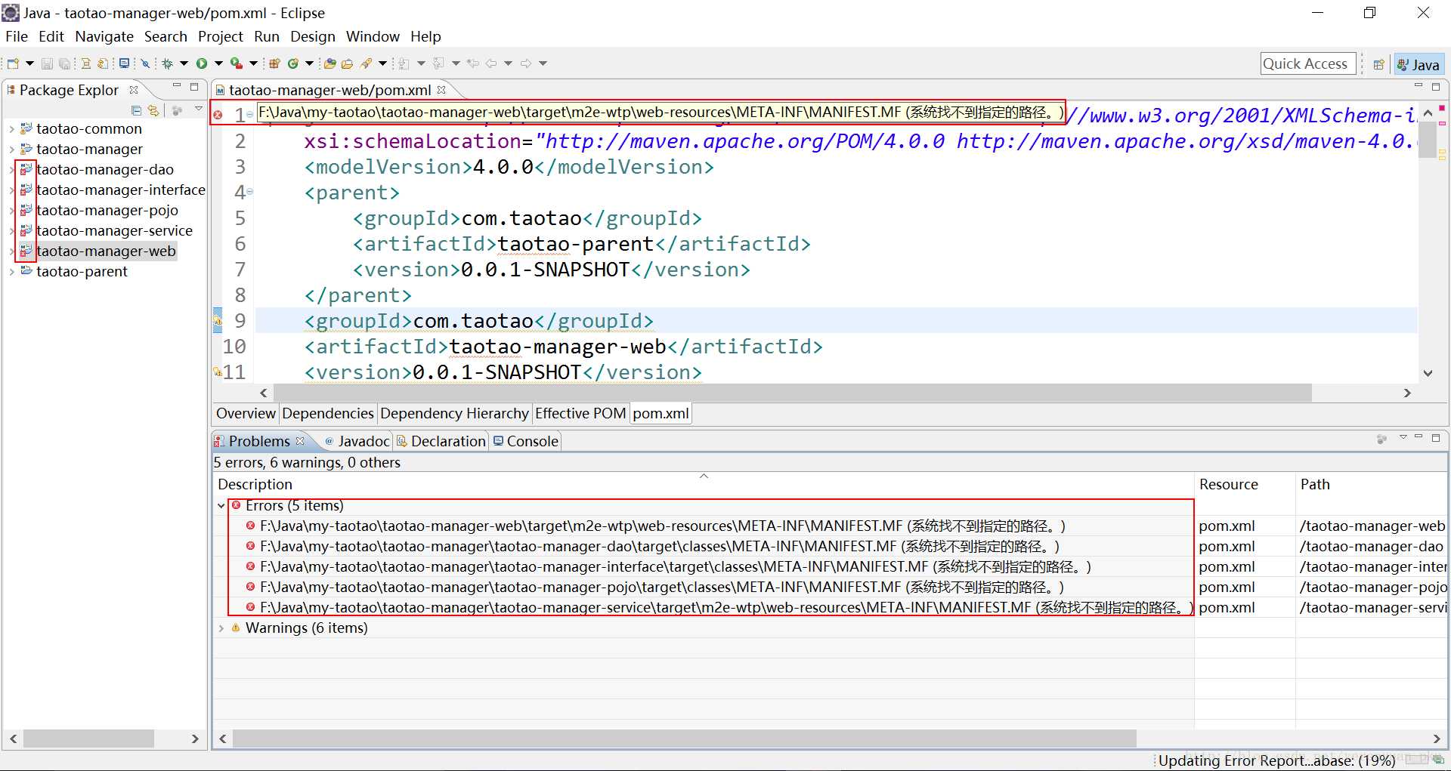Image resolution: width=1451 pixels, height=771 pixels.
Task: Select the Java perspective button
Action: pos(1419,64)
